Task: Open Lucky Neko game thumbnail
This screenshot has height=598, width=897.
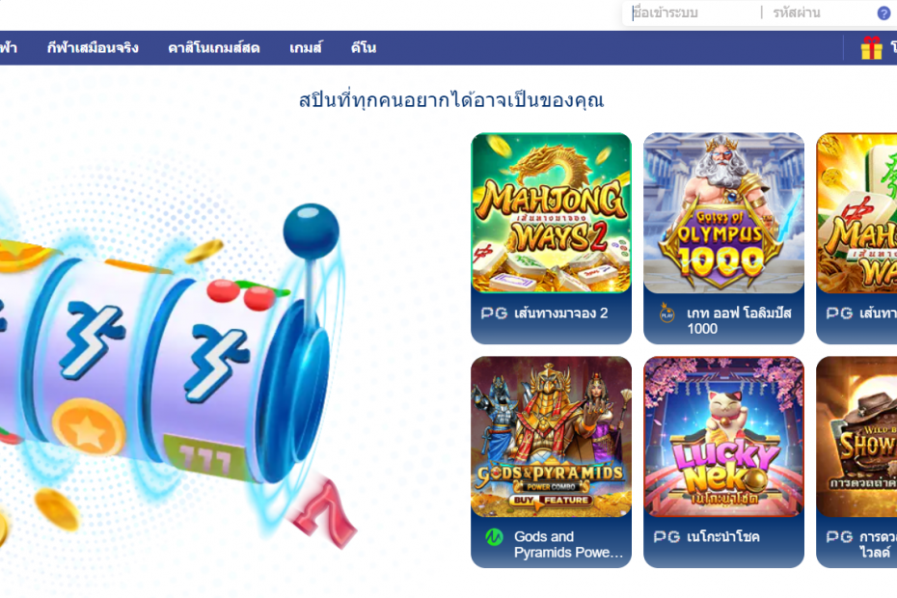Action: (723, 437)
